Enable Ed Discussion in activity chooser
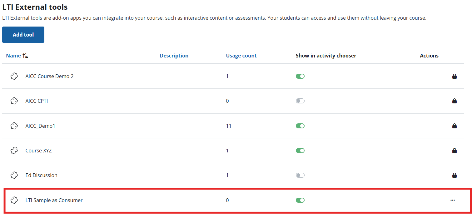This screenshot has height=218, width=472. click(300, 175)
